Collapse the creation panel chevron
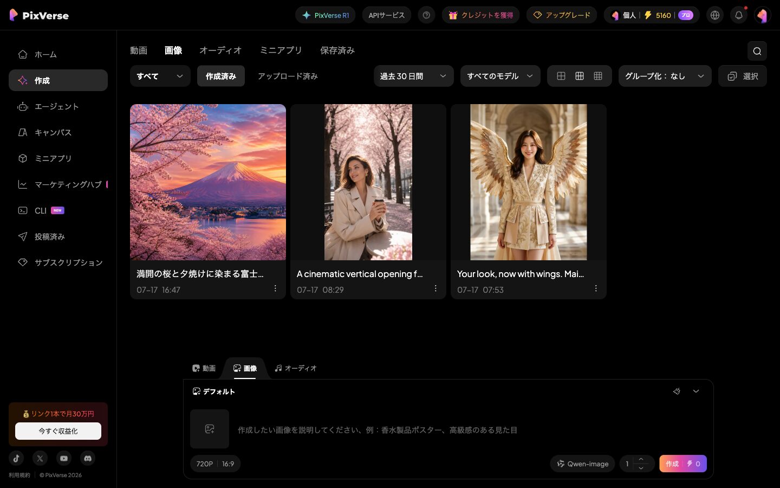780x488 pixels. point(696,391)
